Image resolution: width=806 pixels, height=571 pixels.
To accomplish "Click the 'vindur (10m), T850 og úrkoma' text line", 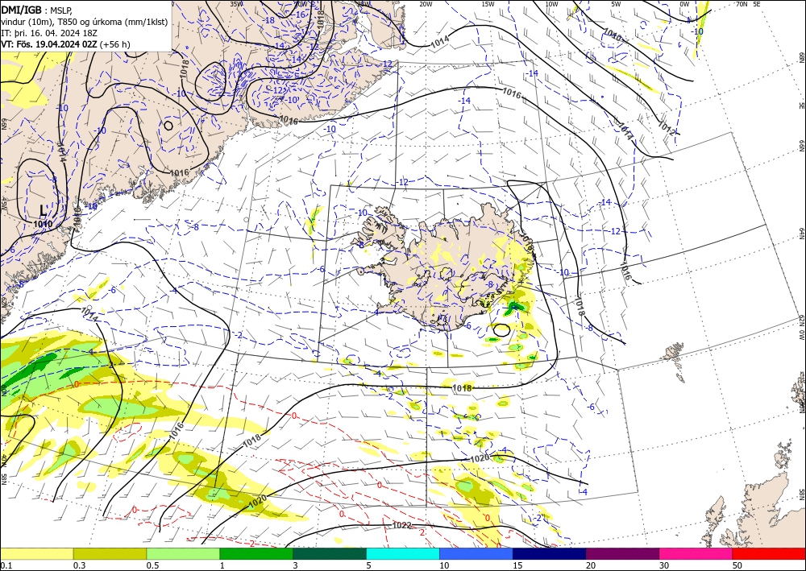I will click(x=85, y=21).
